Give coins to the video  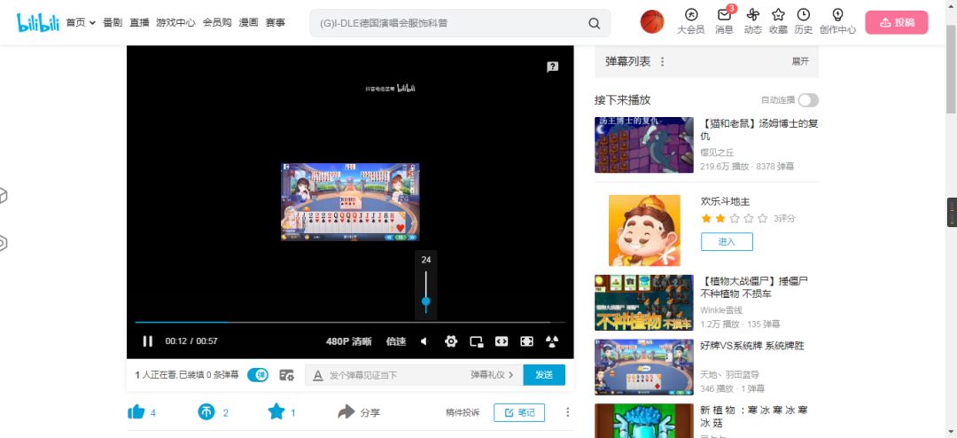click(x=206, y=412)
